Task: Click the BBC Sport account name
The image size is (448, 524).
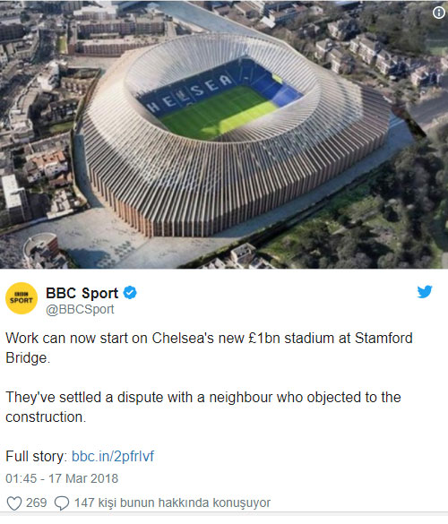Action: (82, 293)
